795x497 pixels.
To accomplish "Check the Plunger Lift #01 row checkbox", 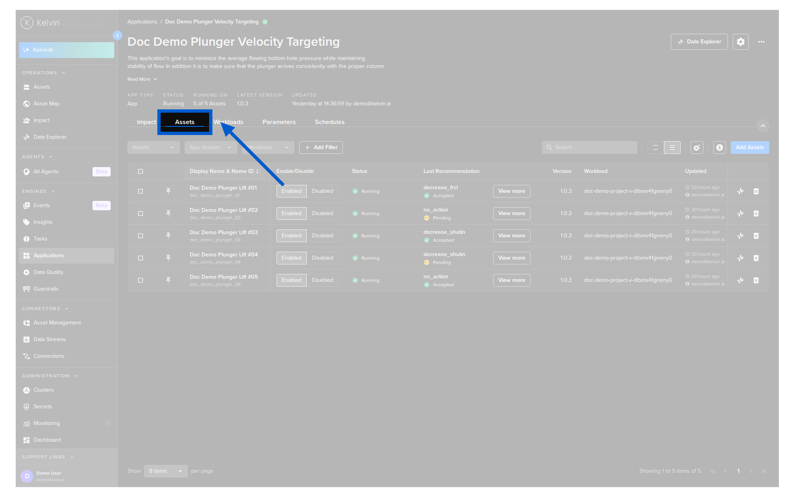I will tap(140, 191).
